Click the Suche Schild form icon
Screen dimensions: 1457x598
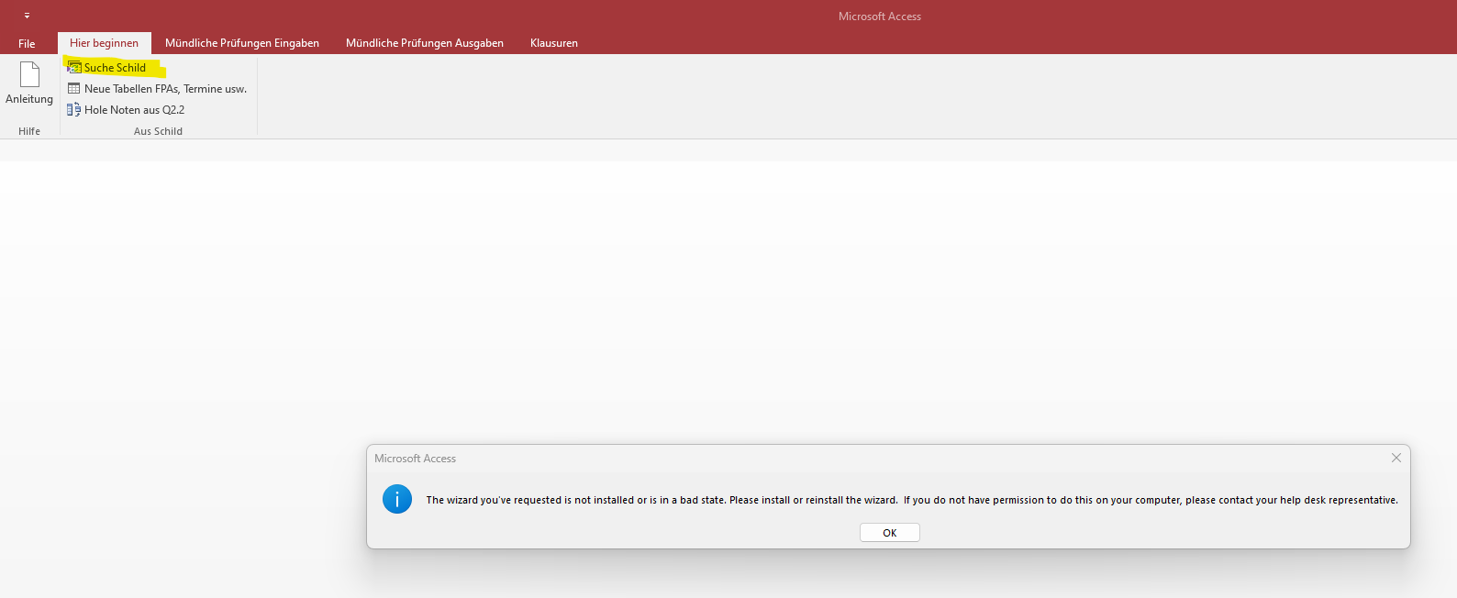coord(74,68)
